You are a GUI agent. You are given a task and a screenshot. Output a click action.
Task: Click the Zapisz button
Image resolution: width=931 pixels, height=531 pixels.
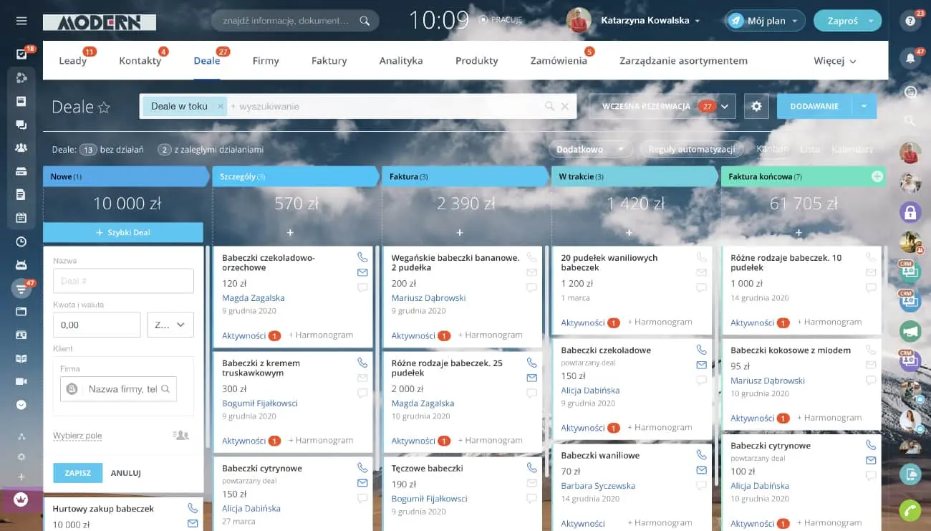click(x=77, y=473)
